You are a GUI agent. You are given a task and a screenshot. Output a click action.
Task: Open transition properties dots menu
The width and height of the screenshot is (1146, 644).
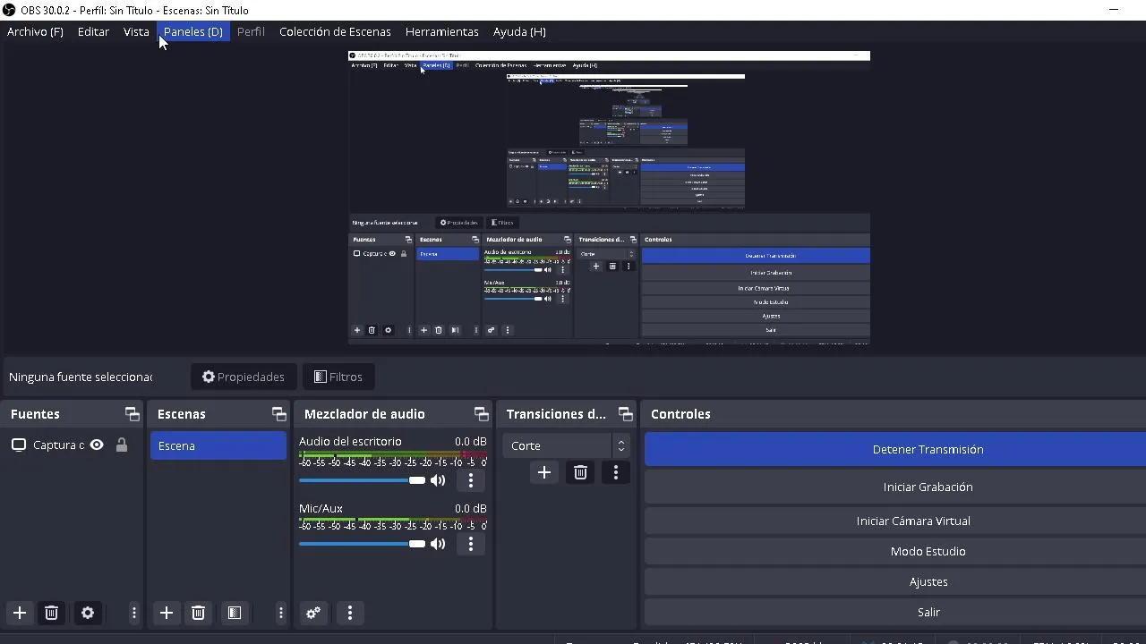tap(616, 472)
